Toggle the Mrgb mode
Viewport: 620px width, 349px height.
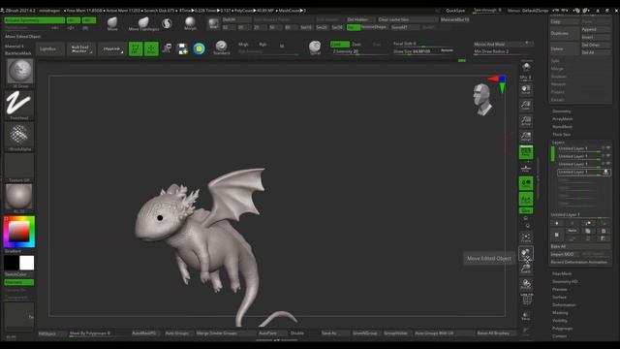click(x=243, y=45)
